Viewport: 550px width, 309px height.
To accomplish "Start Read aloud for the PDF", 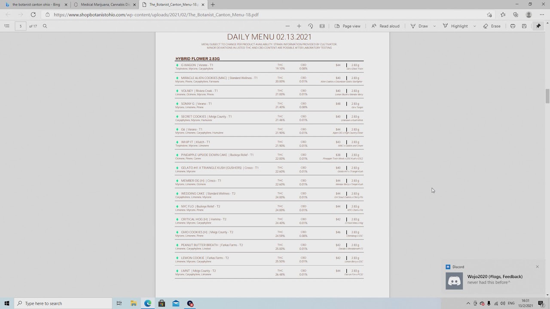I will 385,26.
